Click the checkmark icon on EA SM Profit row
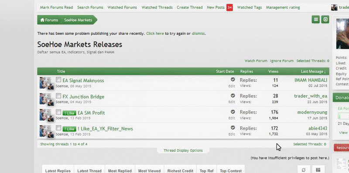 click(233, 112)
